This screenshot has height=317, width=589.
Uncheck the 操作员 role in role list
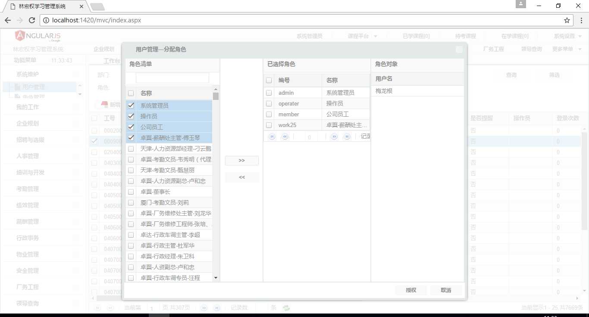tap(131, 116)
